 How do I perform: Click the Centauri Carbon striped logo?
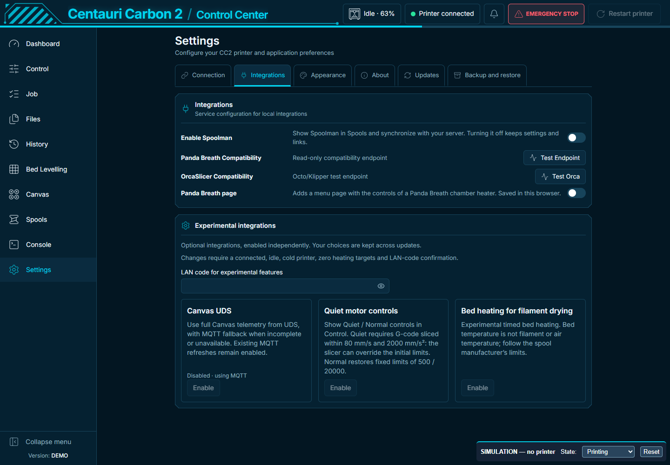(x=33, y=14)
